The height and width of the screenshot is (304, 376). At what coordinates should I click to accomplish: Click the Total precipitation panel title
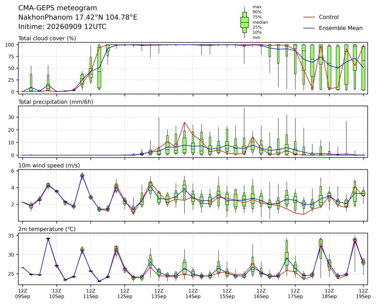pos(55,102)
